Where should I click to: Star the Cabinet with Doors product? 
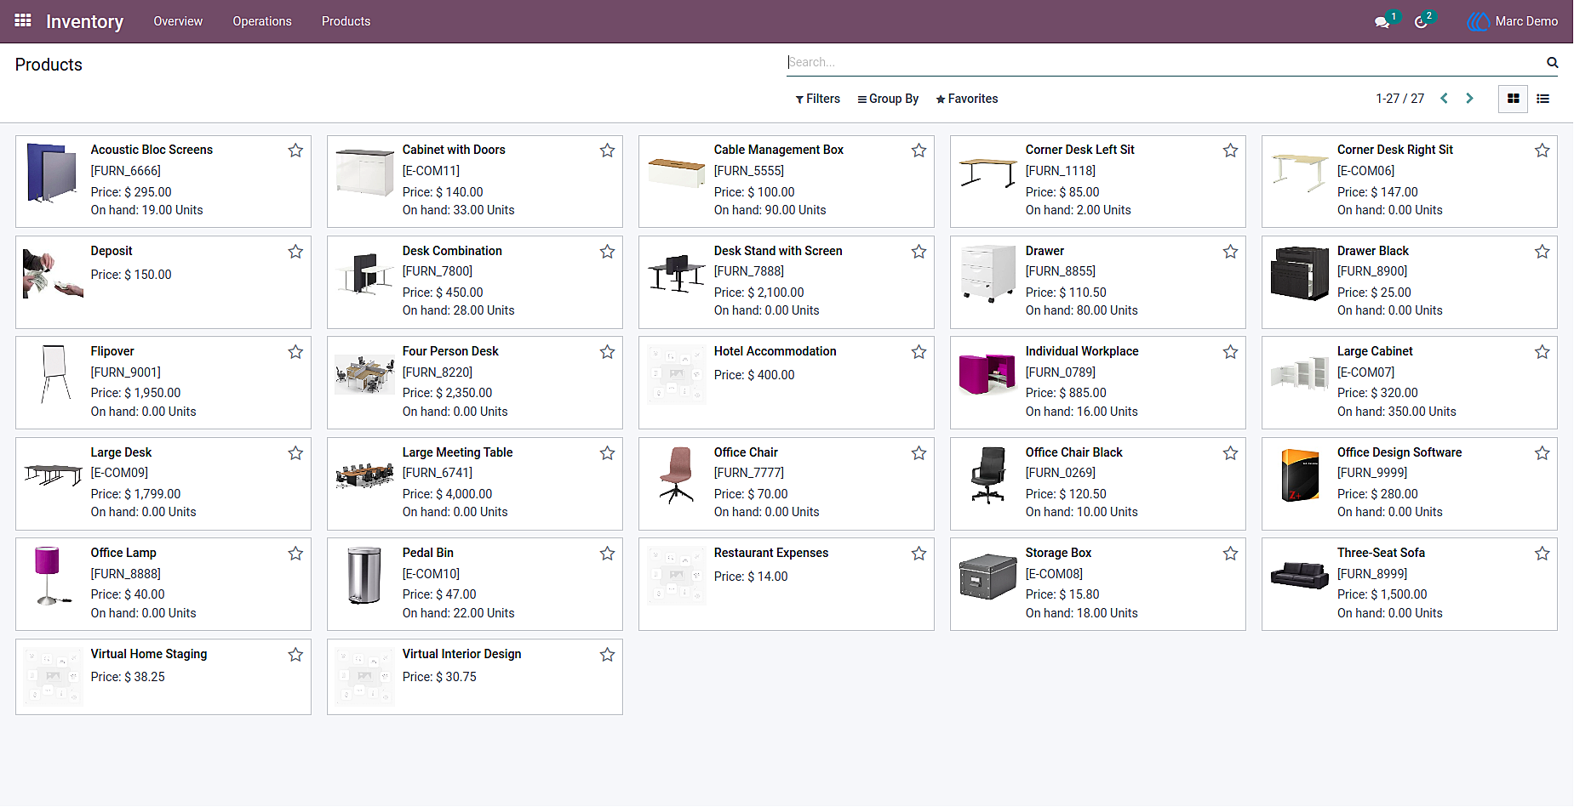click(x=607, y=151)
